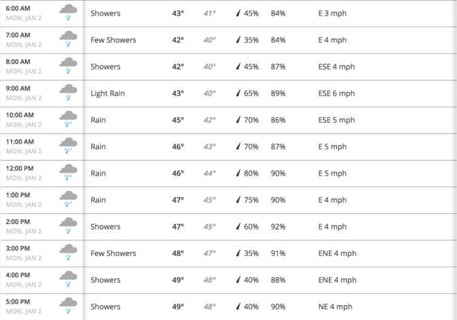Viewport: 457px width, 320px height.
Task: Click the raindrop icon beside 60% precipitation
Action: point(239,227)
